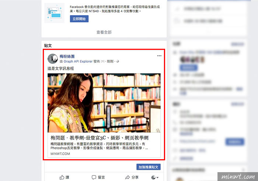Click the 剛剛 post timestamp
Screen dimensions: 258x181
(x=110, y=61)
